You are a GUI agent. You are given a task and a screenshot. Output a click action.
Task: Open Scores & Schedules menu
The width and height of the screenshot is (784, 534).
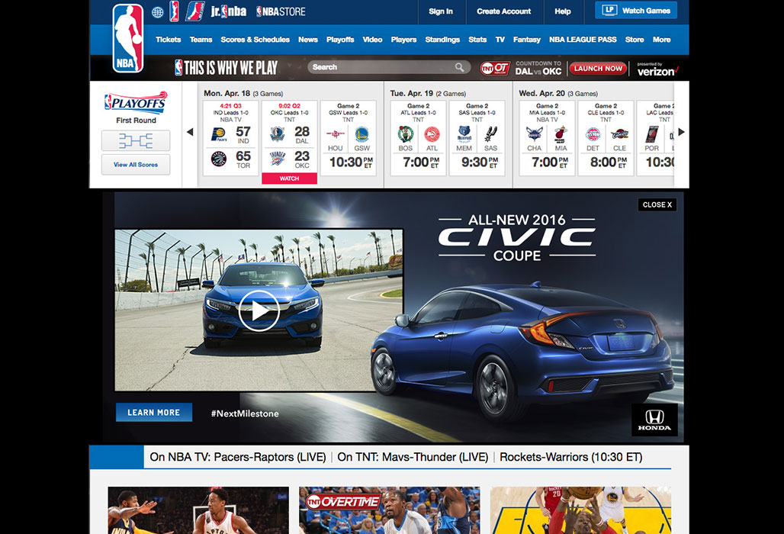[x=255, y=40]
